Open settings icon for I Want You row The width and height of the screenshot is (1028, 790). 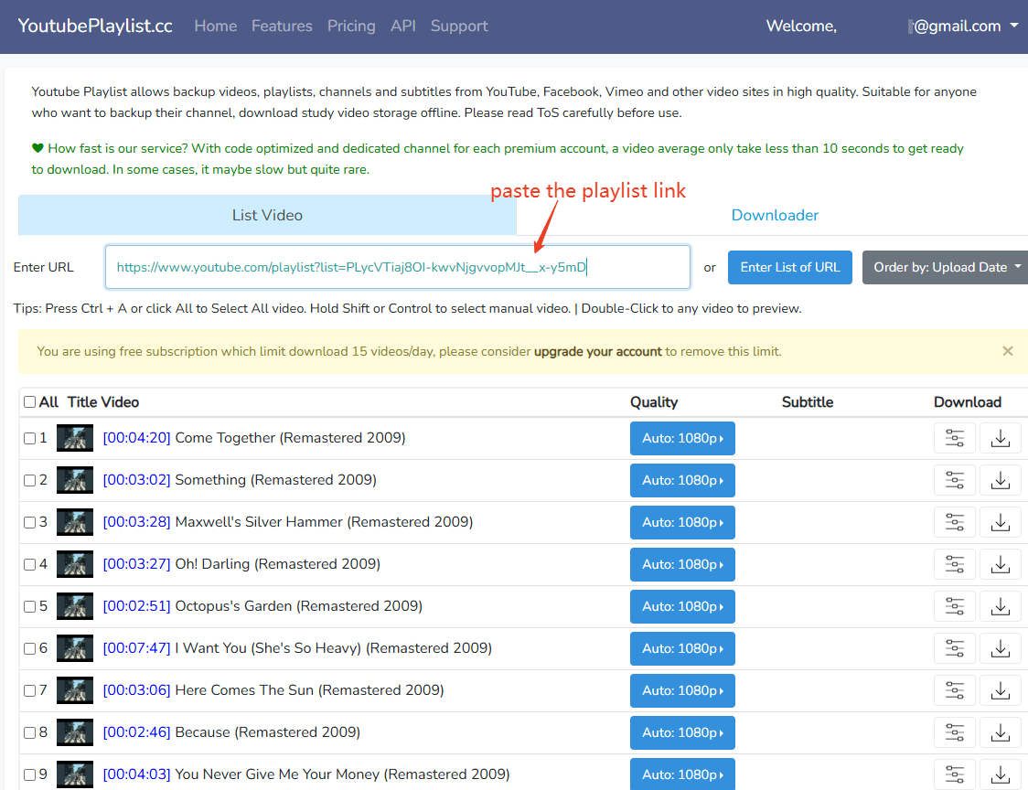click(x=955, y=648)
